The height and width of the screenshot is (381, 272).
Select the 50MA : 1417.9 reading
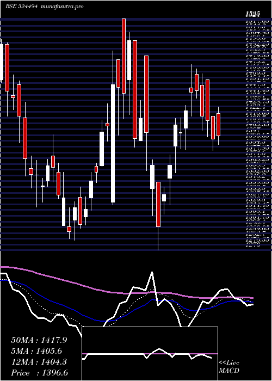tap(39, 340)
